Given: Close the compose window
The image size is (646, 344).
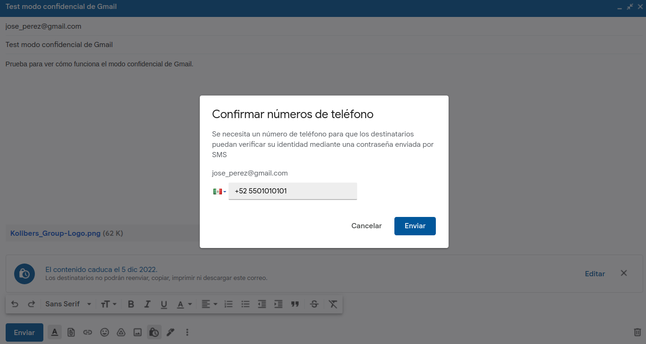Looking at the screenshot, I should (x=640, y=7).
